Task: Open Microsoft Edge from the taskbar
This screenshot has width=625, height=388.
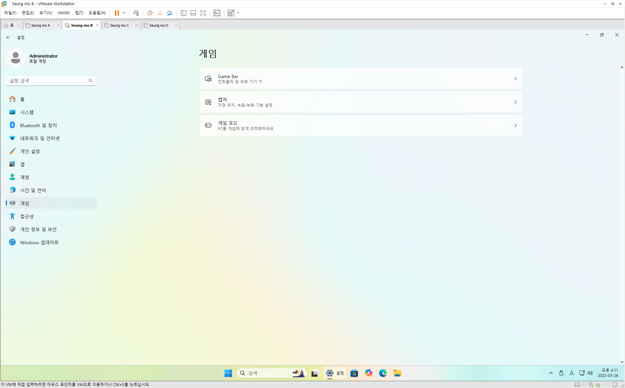Action: point(383,373)
